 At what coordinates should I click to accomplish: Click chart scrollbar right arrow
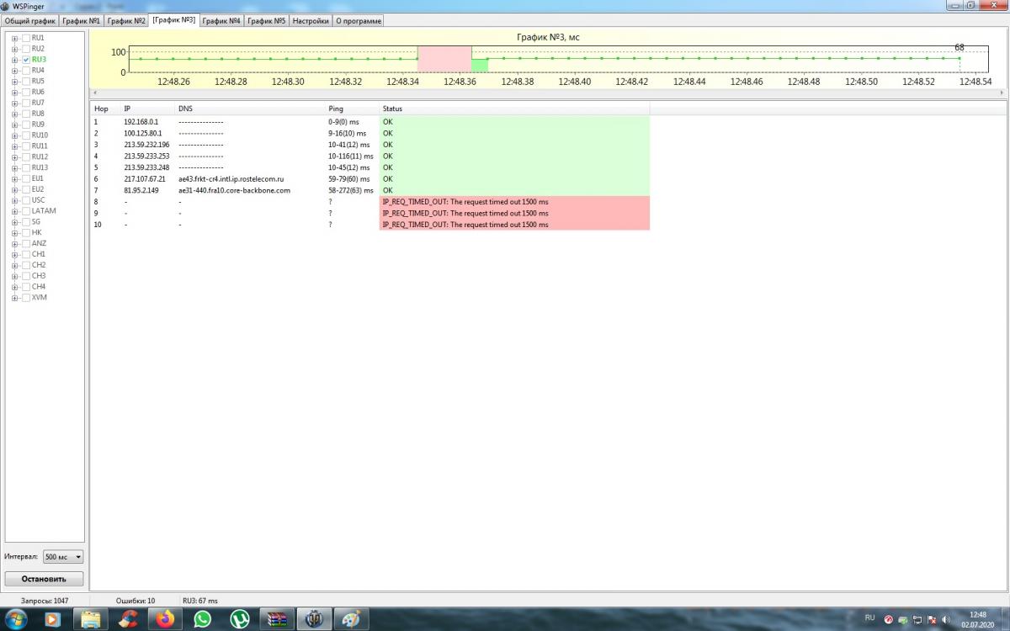pos(1002,92)
